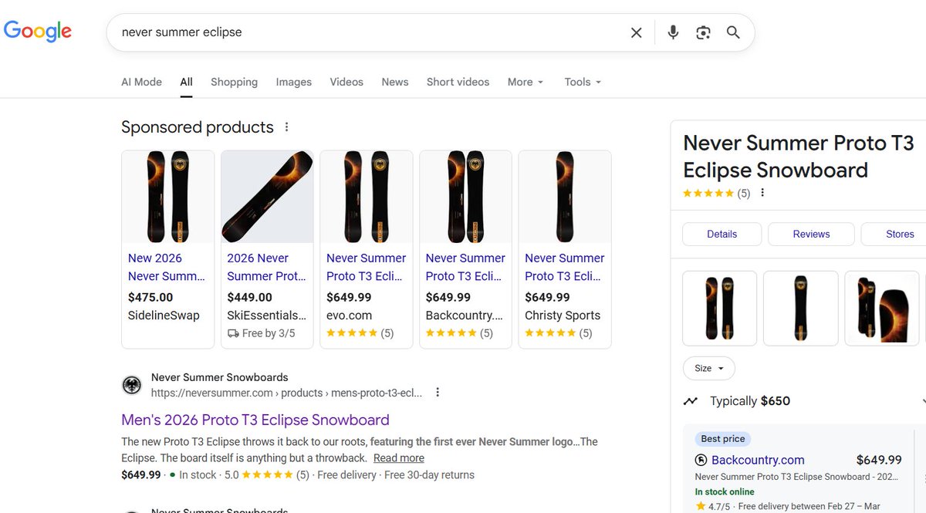The image size is (926, 513).
Task: Click Never Summer Proto T3 Eclipse Snowboard title
Action: (x=799, y=157)
